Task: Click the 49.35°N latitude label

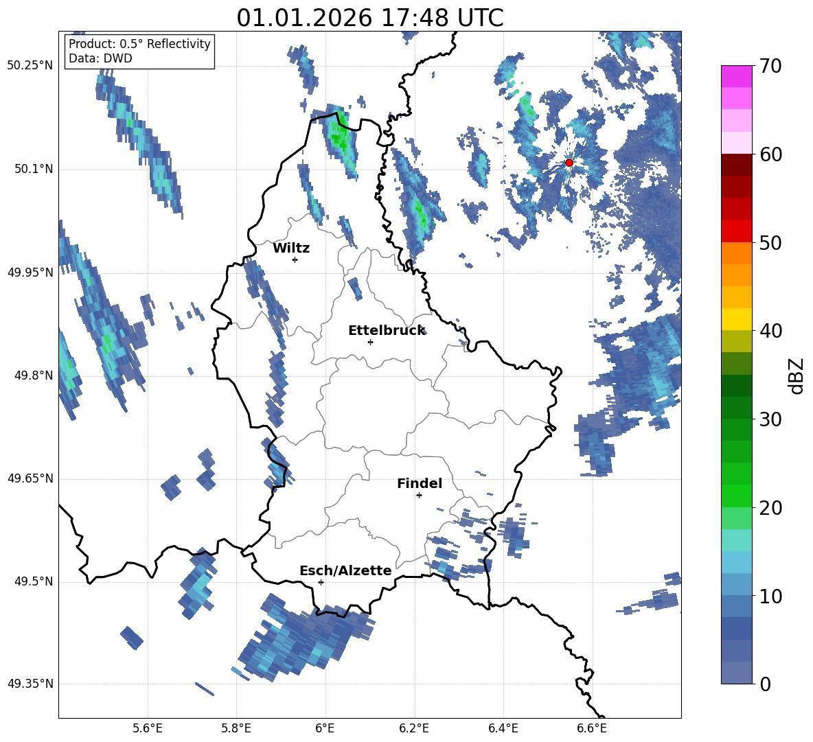Action: 30,684
